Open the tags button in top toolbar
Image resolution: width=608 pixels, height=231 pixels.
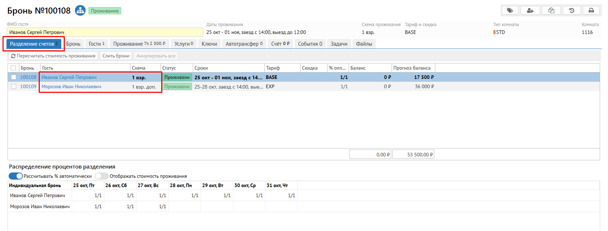tap(510, 11)
